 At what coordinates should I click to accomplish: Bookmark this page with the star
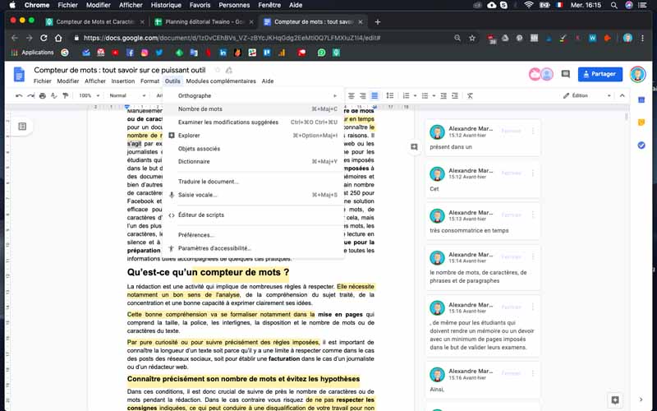(x=472, y=38)
